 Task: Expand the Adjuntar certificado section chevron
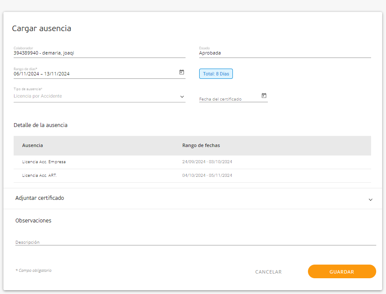tap(371, 199)
